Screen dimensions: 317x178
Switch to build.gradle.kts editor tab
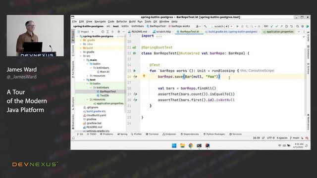click(231, 32)
